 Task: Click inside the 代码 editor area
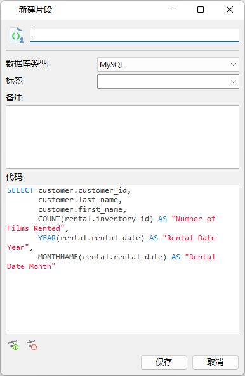(122, 259)
